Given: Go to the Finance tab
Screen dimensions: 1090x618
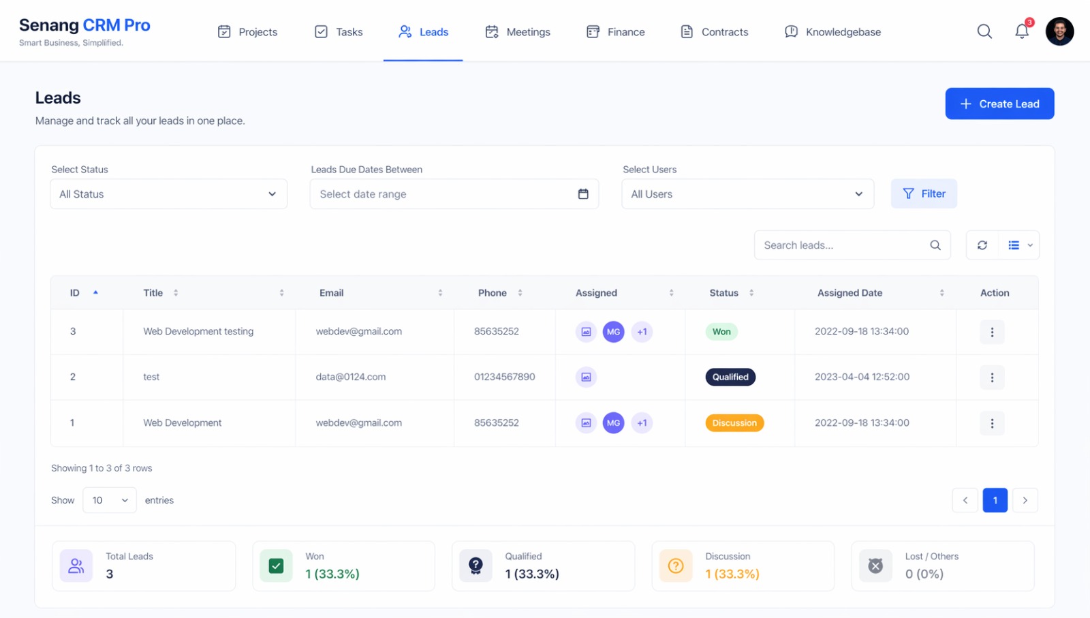Looking at the screenshot, I should (616, 32).
